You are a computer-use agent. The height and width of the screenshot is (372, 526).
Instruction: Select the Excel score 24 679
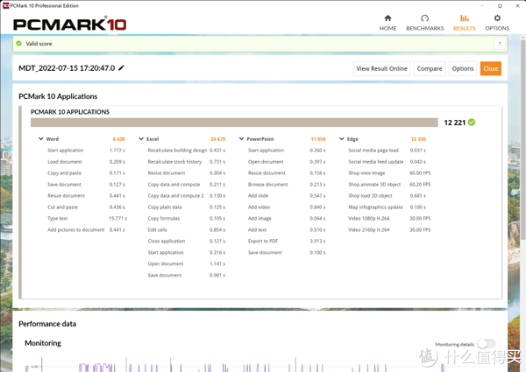coord(217,139)
